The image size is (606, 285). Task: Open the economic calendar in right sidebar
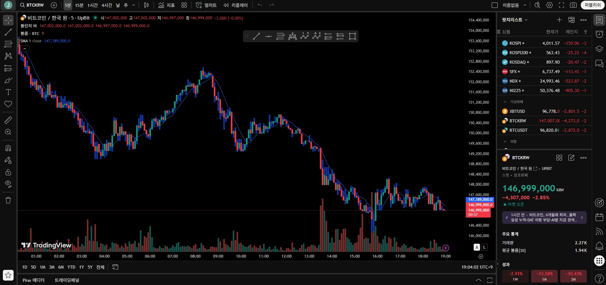(x=599, y=217)
